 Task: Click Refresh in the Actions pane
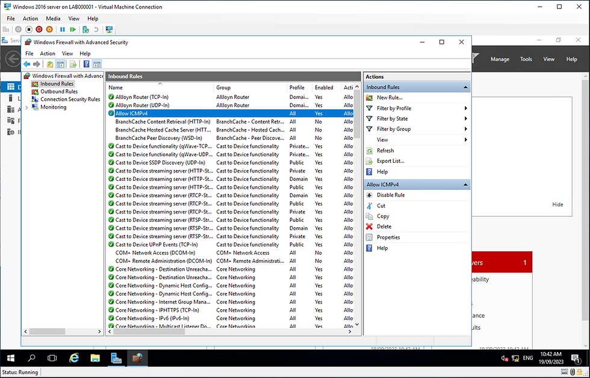point(385,150)
